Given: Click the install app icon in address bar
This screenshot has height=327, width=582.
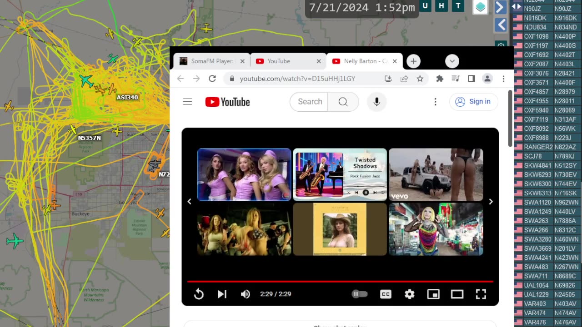Looking at the screenshot, I should (388, 79).
